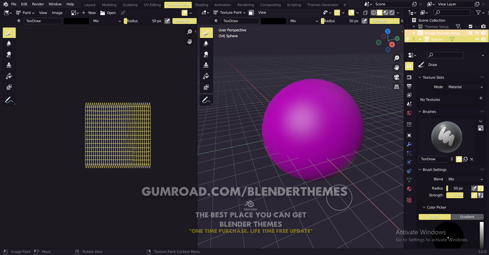
Task: Open the Active Tool properties tab
Action: (409, 66)
